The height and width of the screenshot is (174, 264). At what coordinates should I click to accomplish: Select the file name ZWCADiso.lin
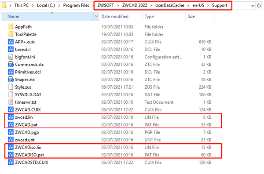point(28,148)
